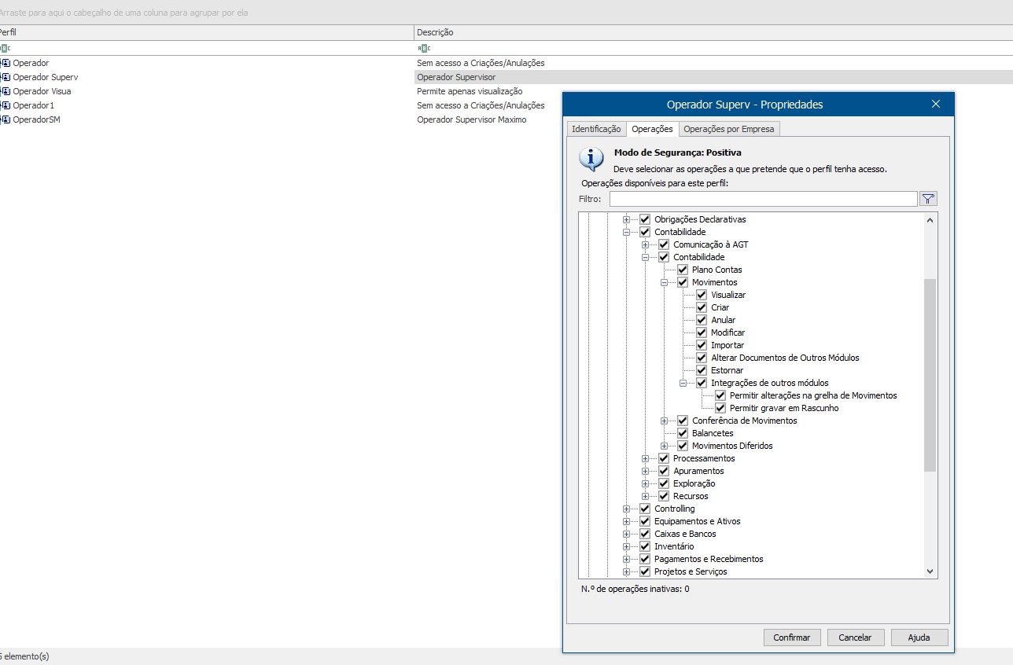Viewport: 1013px width, 665px height.
Task: Uncheck the Criar movement checkbox
Action: click(x=702, y=307)
